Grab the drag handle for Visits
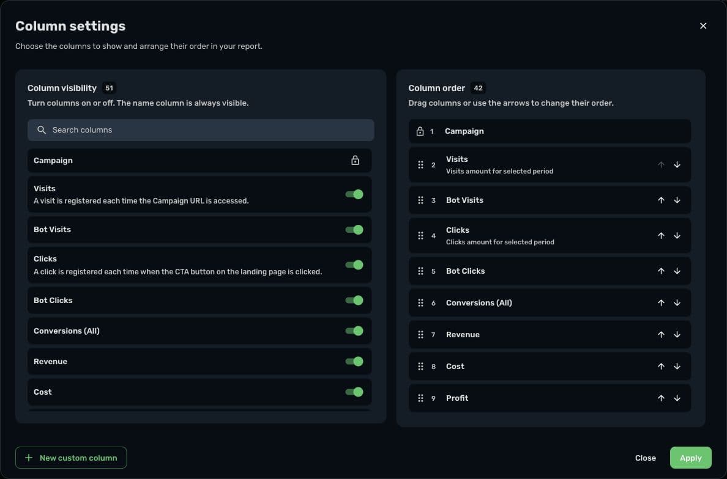 [x=420, y=165]
